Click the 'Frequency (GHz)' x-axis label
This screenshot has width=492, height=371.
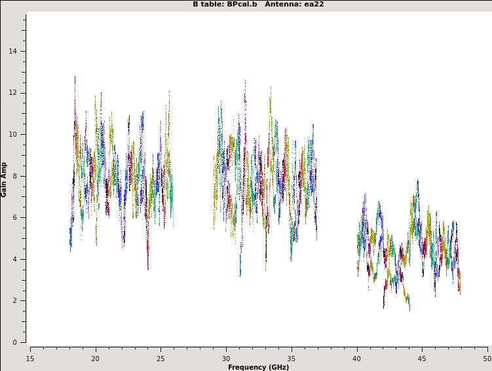[258, 367]
